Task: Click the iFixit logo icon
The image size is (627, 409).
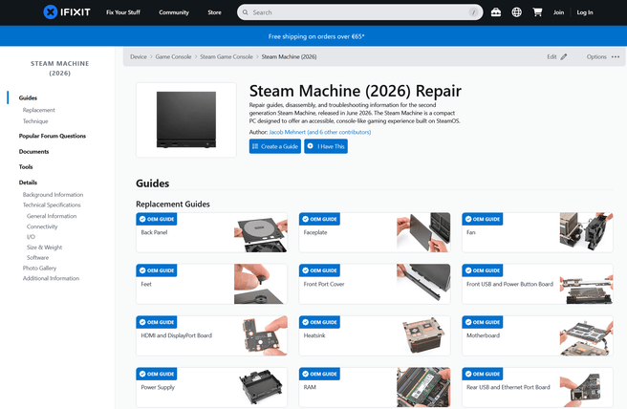Action: (x=51, y=12)
